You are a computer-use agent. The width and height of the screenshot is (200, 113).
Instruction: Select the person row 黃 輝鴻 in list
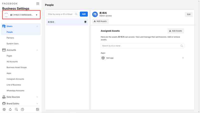tap(67, 22)
